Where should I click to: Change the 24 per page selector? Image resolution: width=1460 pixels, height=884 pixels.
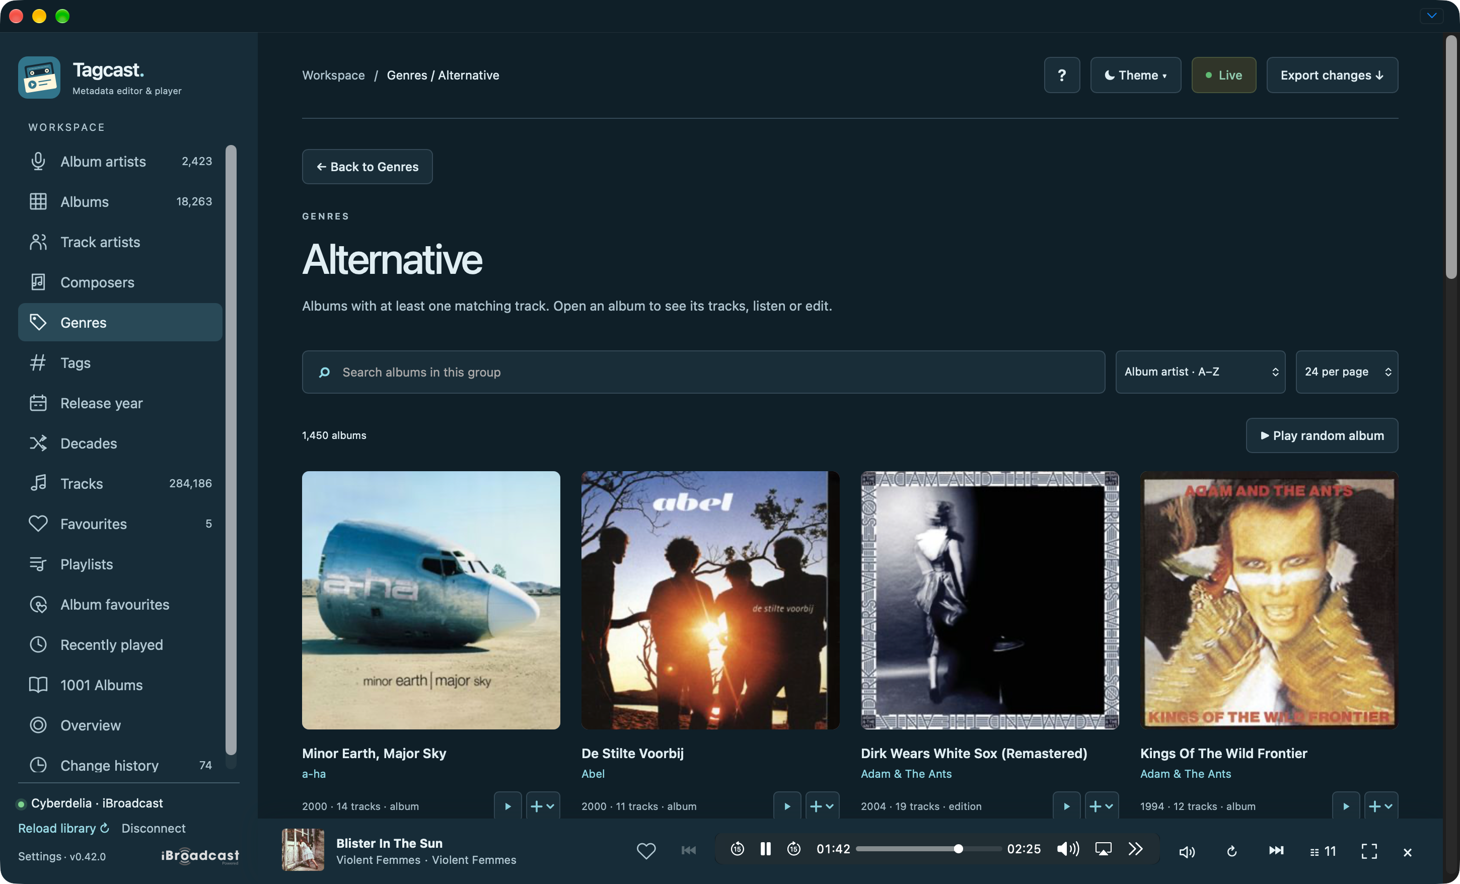[1347, 372]
